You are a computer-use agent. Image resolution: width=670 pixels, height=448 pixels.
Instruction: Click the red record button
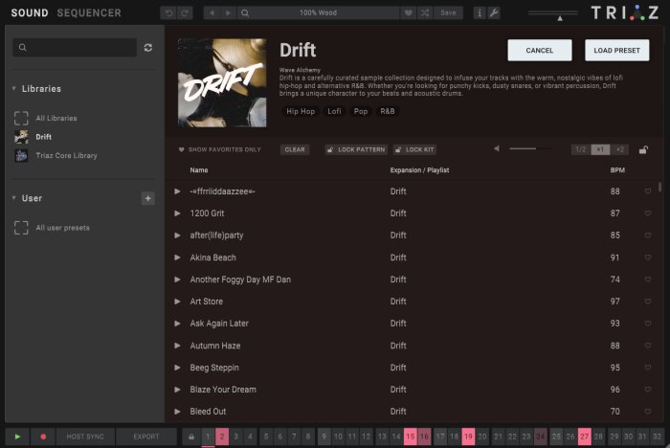point(43,437)
